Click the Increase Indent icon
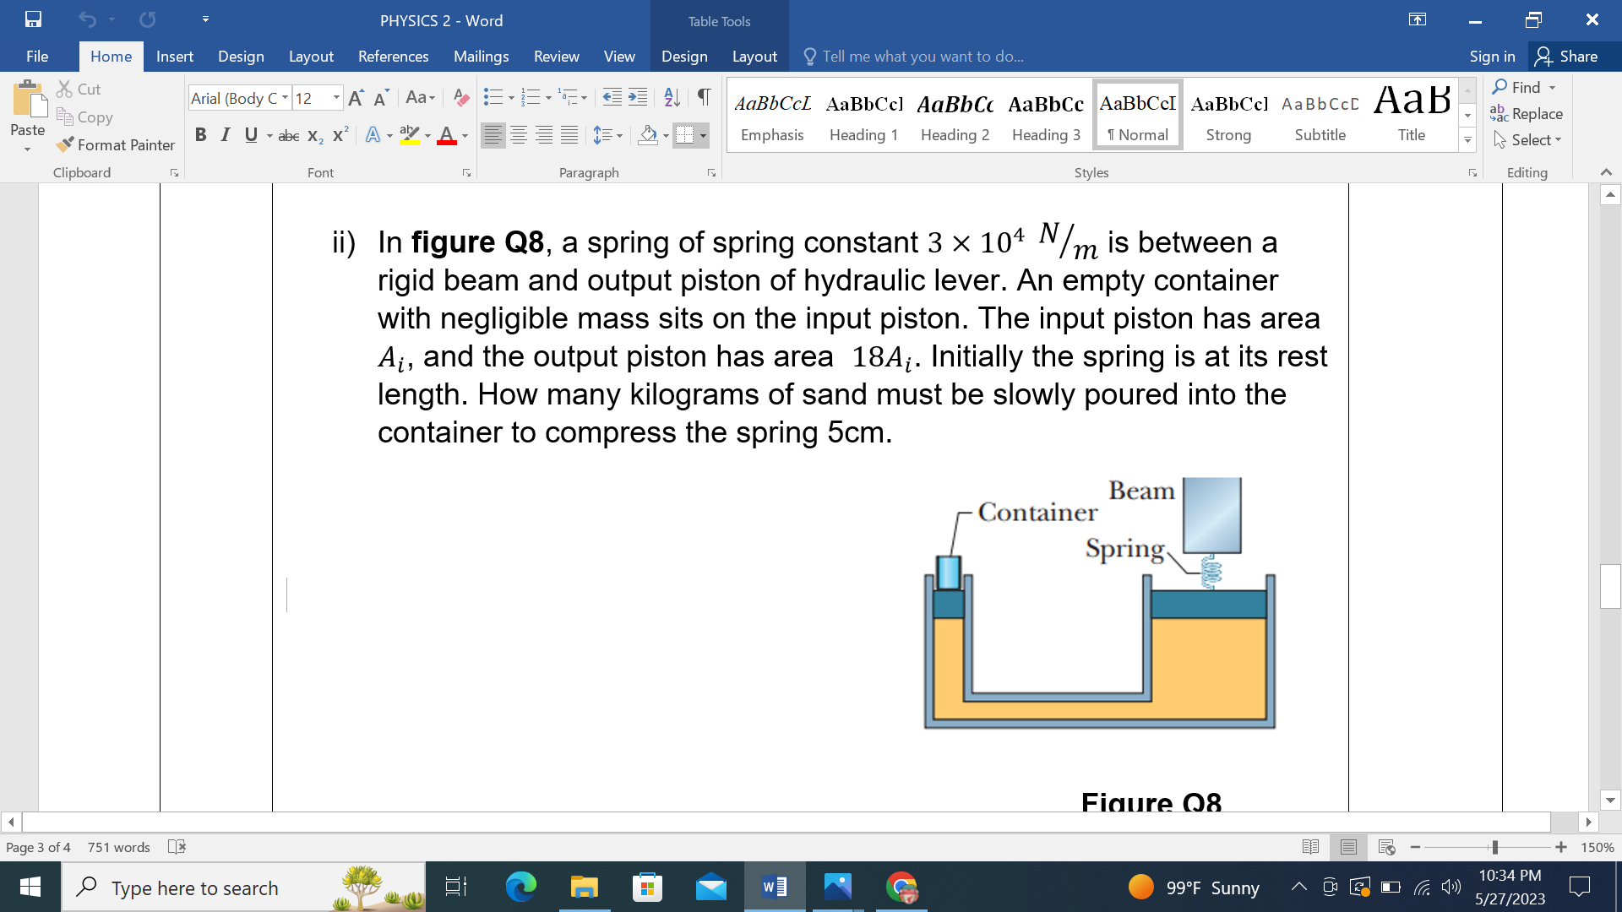1622x912 pixels. point(639,98)
